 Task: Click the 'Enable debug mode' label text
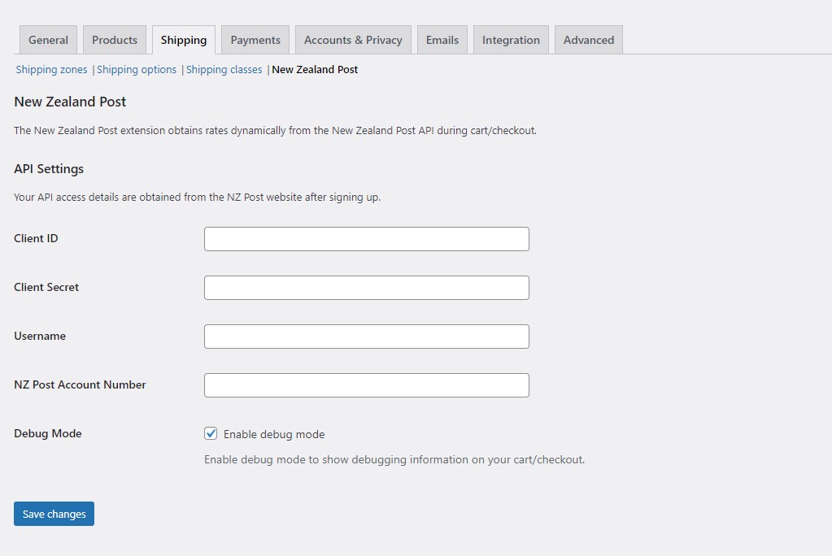click(x=274, y=434)
